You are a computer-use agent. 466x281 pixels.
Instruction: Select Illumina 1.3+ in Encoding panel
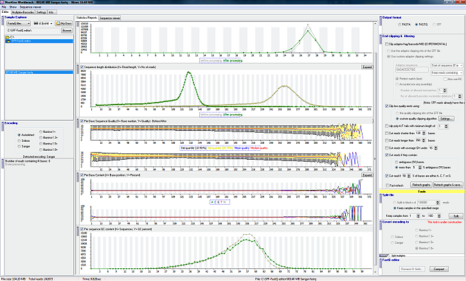pos(40,138)
